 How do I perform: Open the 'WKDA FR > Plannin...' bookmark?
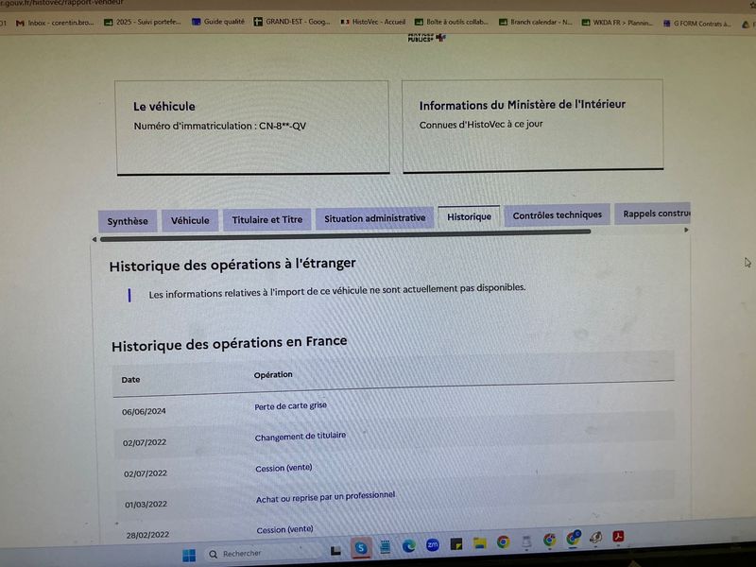pos(618,23)
